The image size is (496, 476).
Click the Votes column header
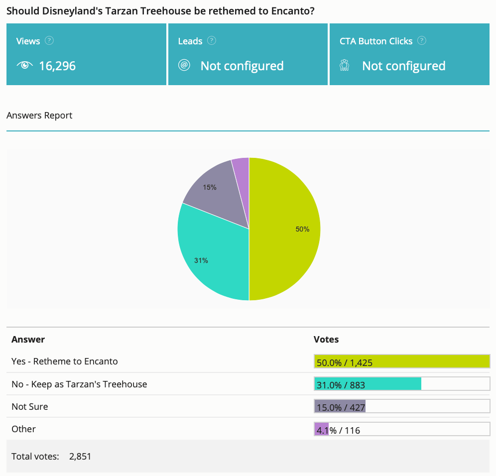click(326, 340)
